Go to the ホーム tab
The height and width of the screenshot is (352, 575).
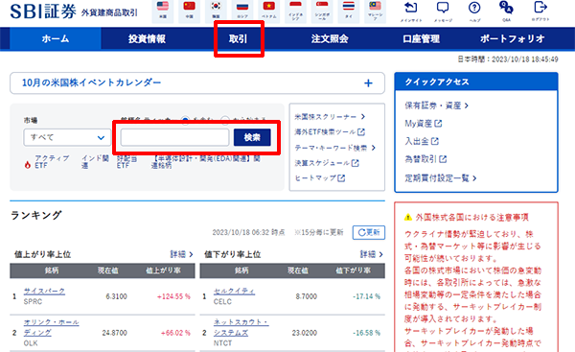(x=56, y=38)
